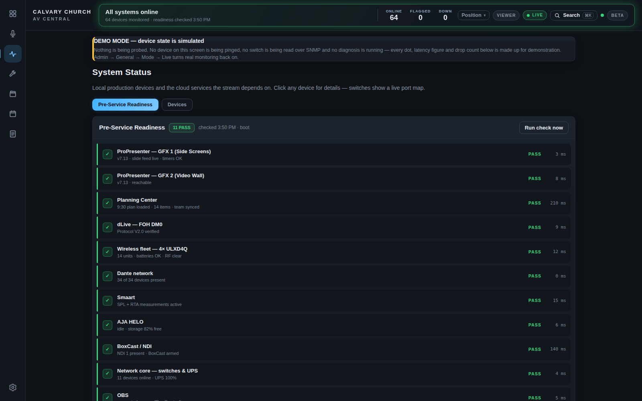This screenshot has height=401, width=642.
Task: Click the checkmark box for Dante network
Action: [108, 276]
